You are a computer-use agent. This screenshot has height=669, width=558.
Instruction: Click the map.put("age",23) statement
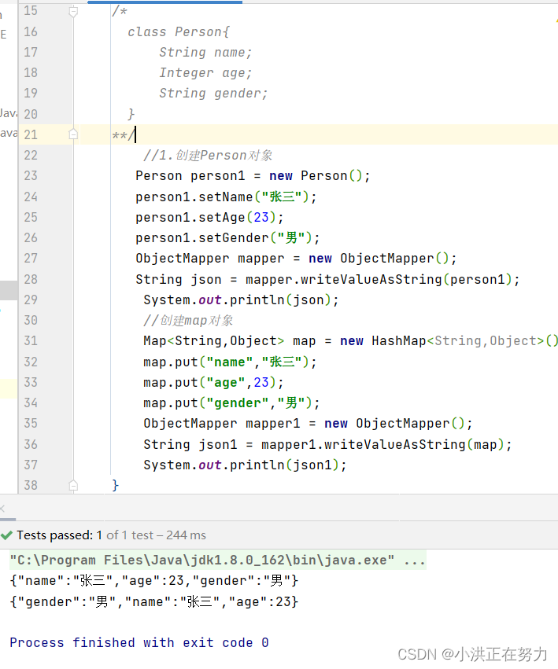[x=213, y=382]
